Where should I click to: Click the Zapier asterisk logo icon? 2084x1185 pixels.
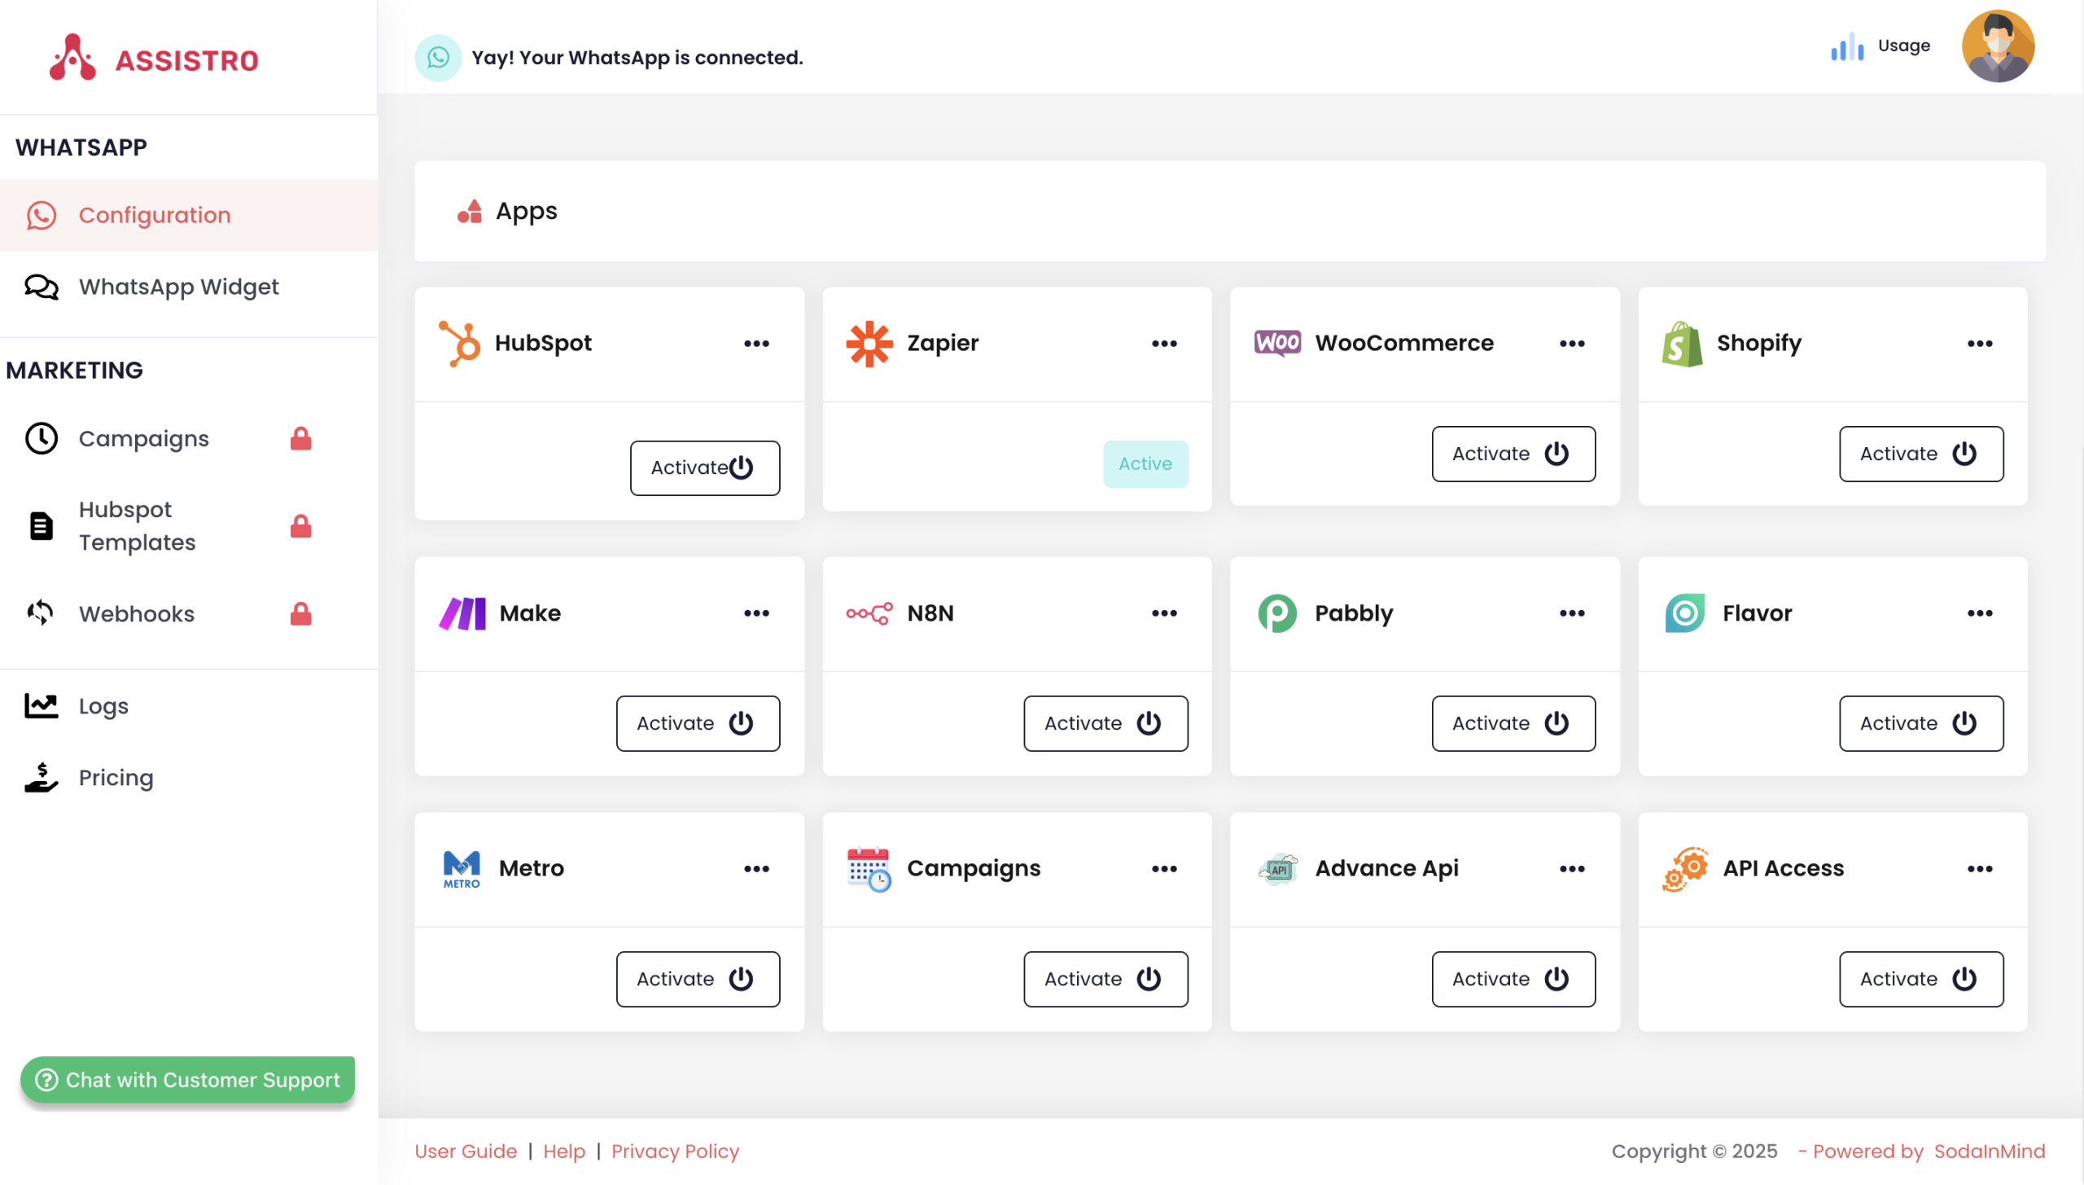(x=869, y=343)
